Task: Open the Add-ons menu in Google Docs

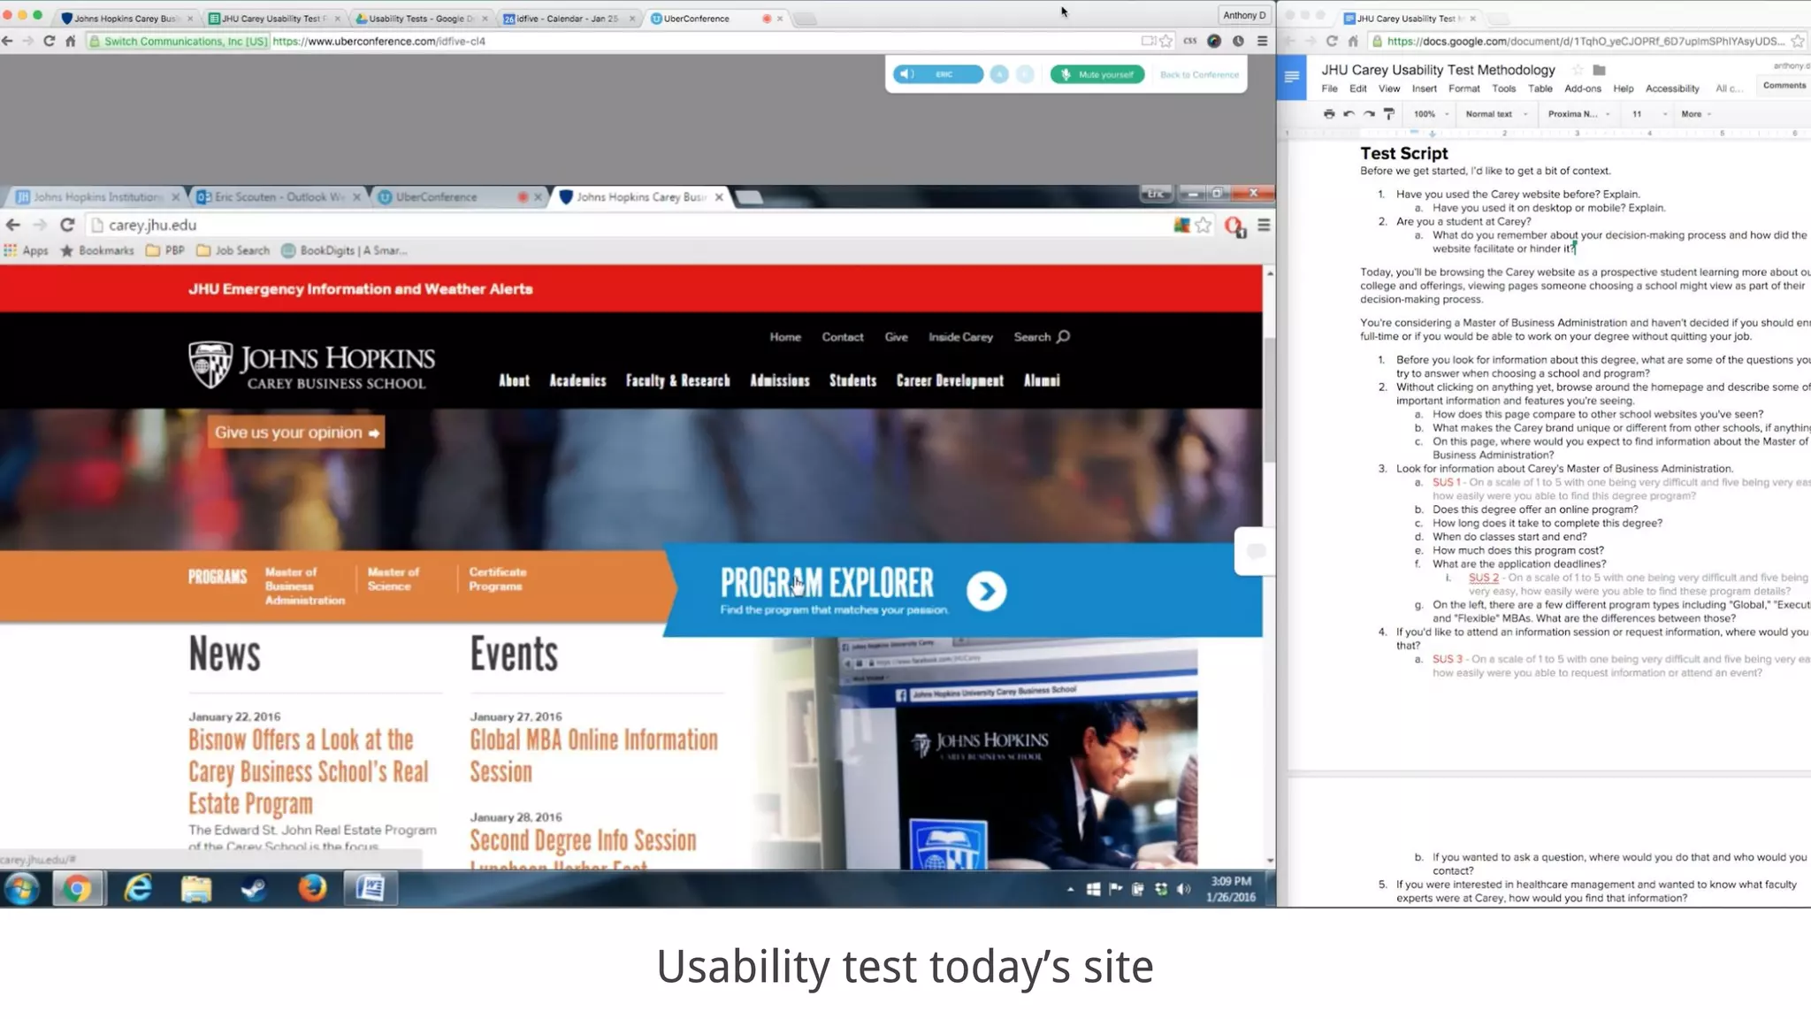Action: point(1582,88)
